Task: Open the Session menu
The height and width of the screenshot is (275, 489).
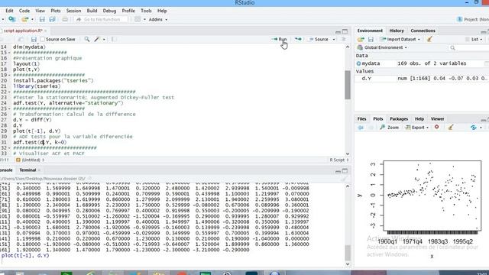Action: (73, 11)
